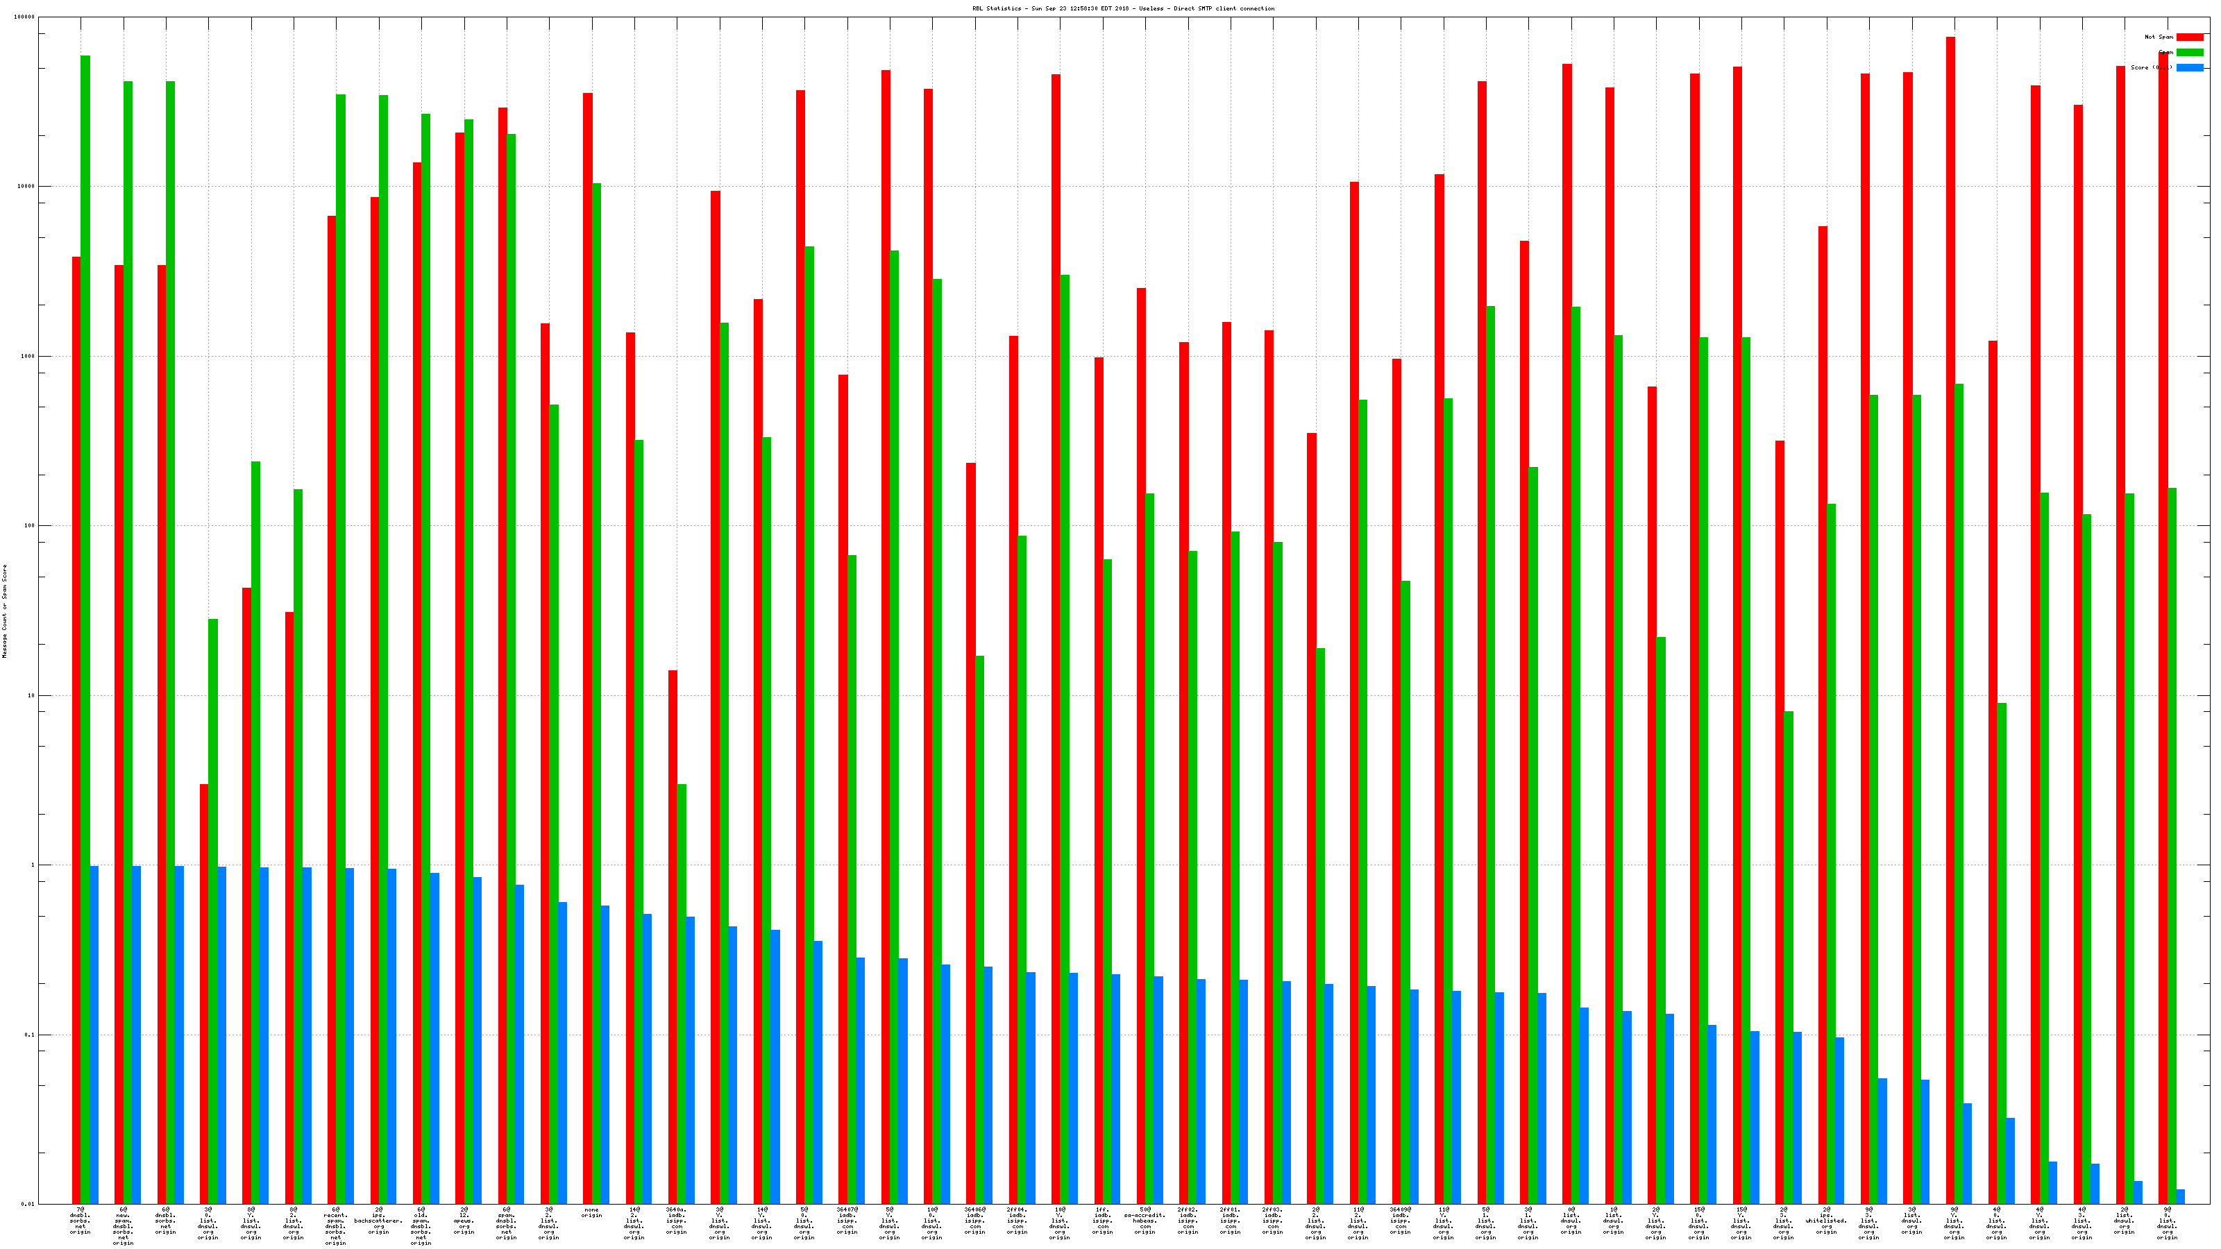Click the 'ips.whitelisted.org origin' axis label
2221x1249 pixels.
pyautogui.click(x=1825, y=1221)
